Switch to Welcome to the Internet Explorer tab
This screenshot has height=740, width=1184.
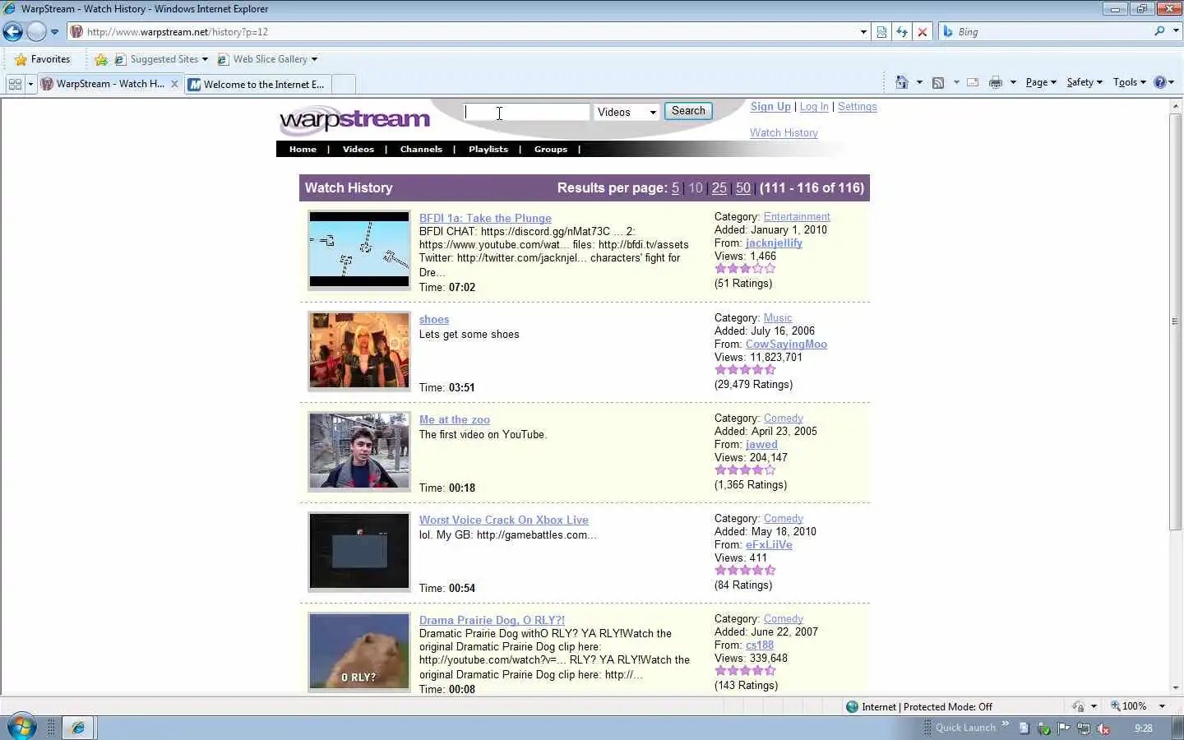point(257,84)
